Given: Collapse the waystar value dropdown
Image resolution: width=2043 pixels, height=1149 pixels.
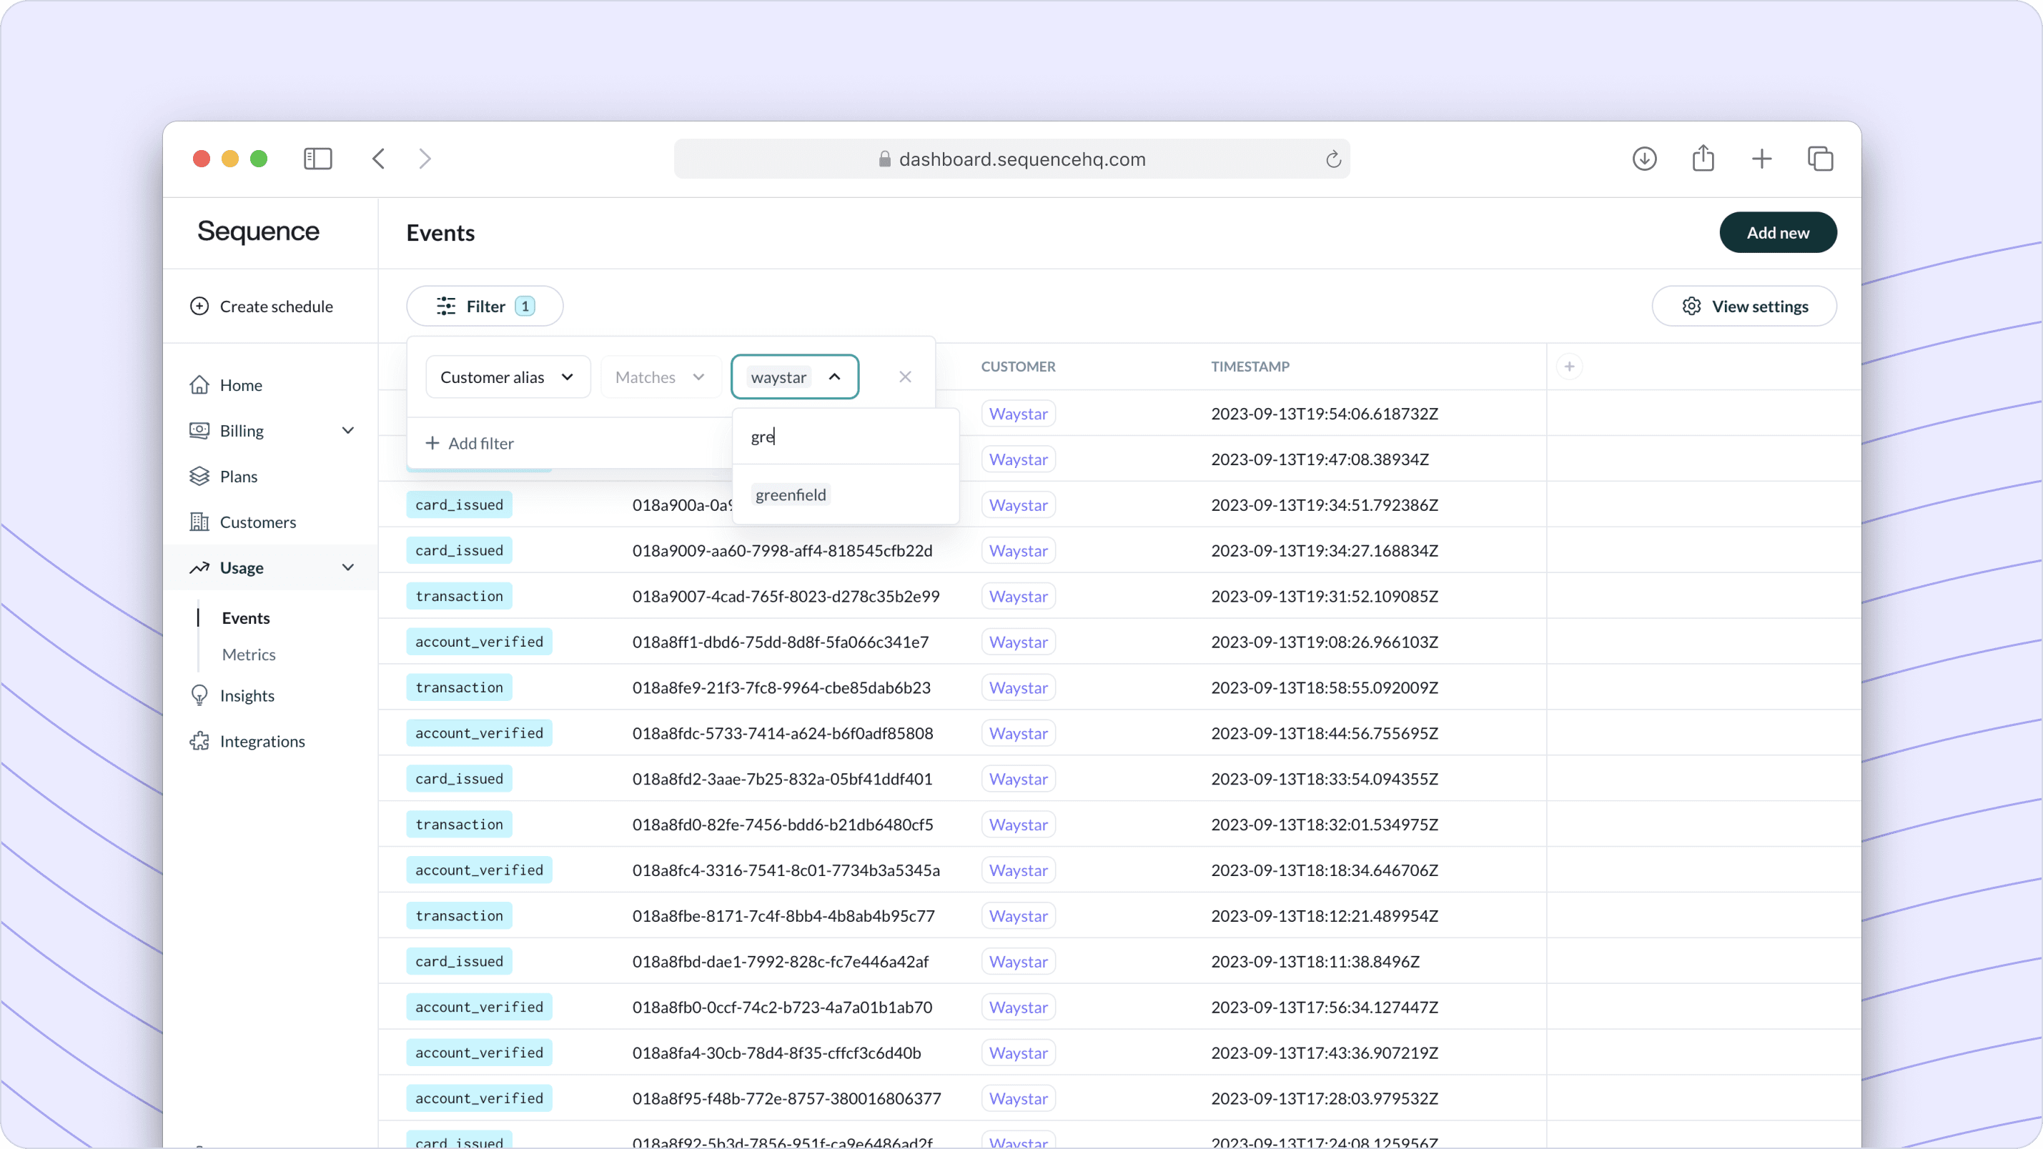Looking at the screenshot, I should pos(834,377).
